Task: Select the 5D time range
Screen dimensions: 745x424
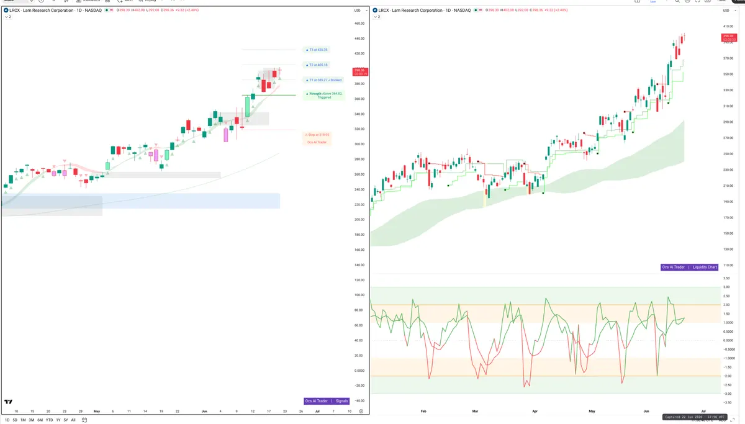Action: (x=16, y=420)
